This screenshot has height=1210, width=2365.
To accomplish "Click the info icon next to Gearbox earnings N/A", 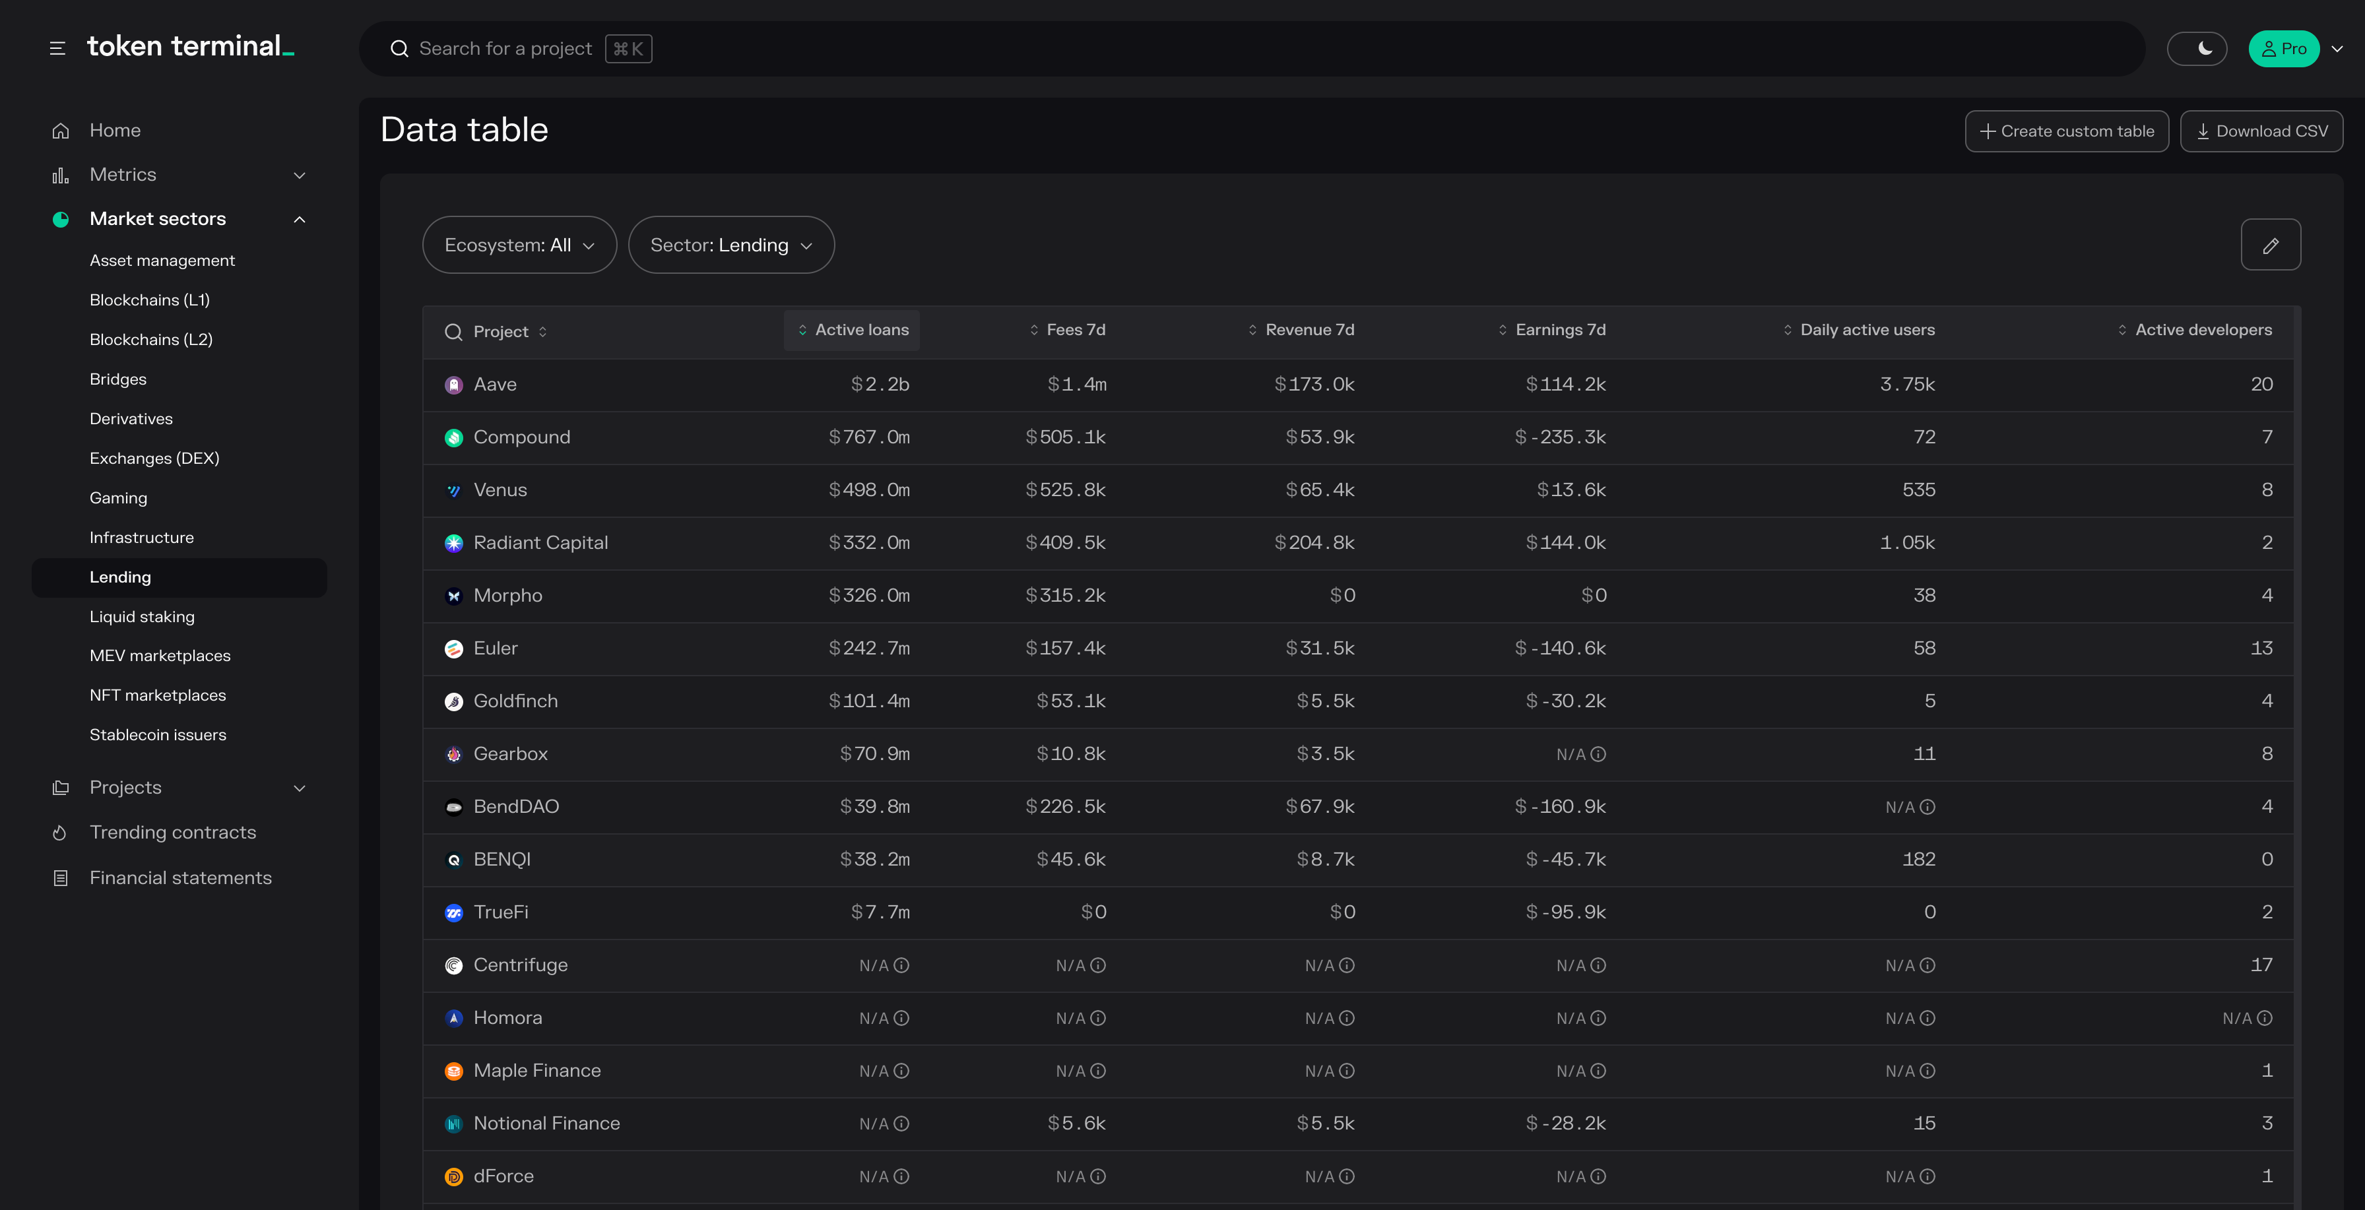I will click(x=1598, y=755).
